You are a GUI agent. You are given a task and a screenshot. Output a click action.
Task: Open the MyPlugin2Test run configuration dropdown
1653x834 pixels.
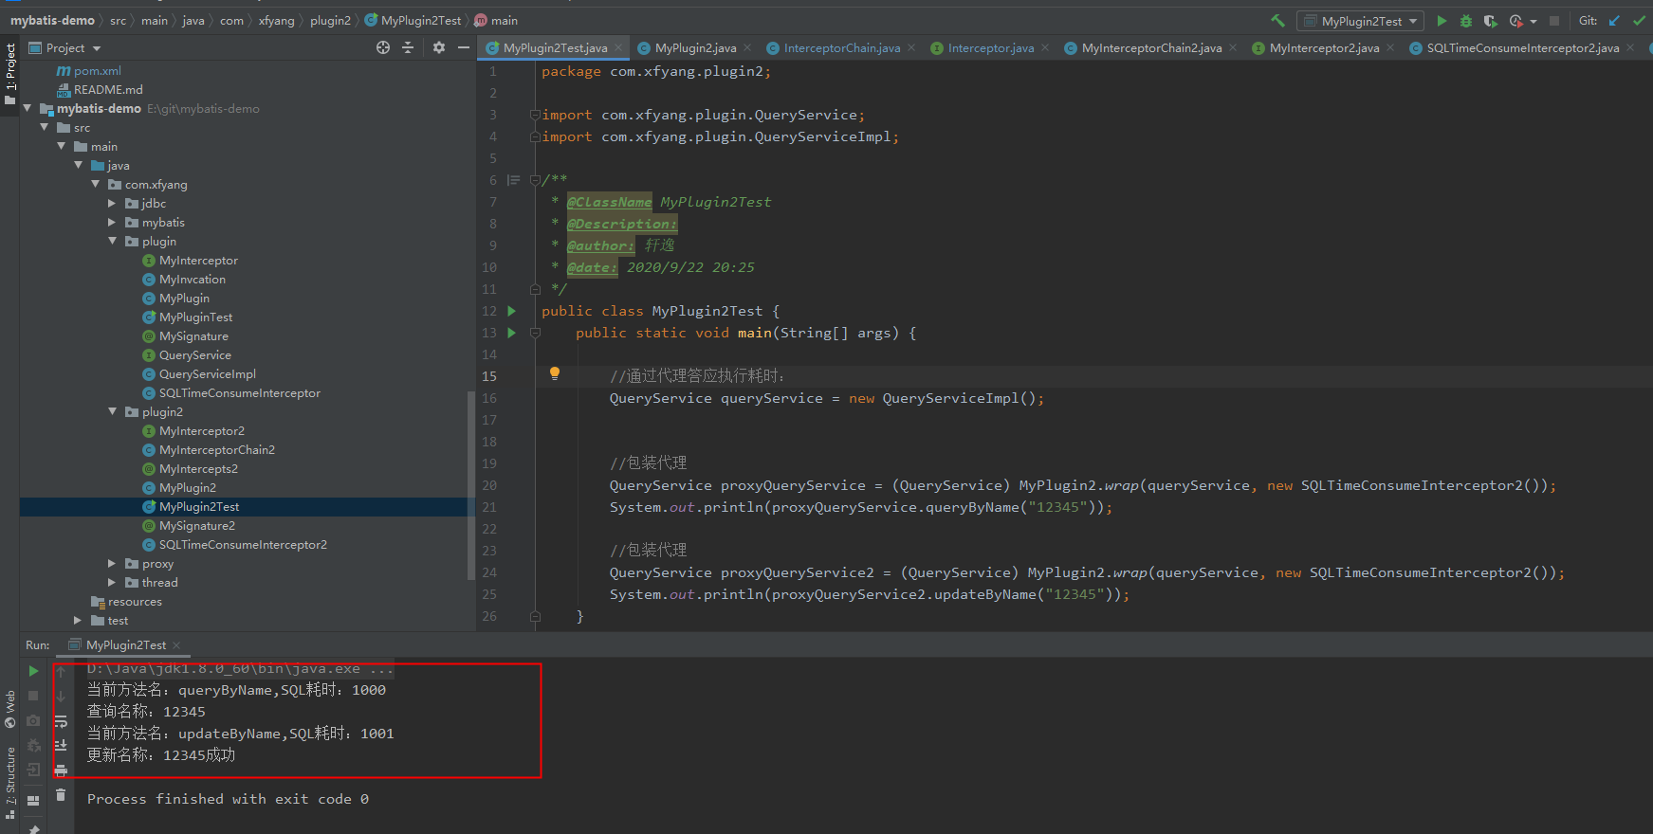coord(1361,21)
